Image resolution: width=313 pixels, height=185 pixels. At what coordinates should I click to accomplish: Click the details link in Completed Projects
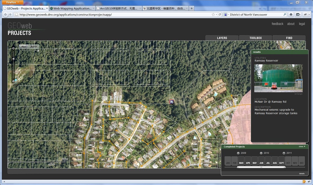coord(302,173)
